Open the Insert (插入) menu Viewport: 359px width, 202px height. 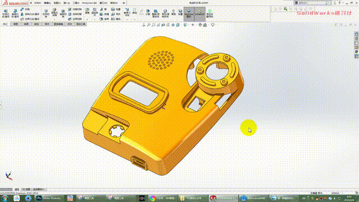pos(66,3)
